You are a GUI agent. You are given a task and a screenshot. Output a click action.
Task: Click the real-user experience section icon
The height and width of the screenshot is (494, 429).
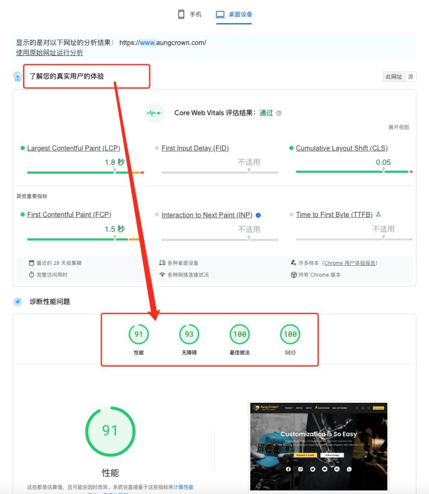pyautogui.click(x=18, y=77)
